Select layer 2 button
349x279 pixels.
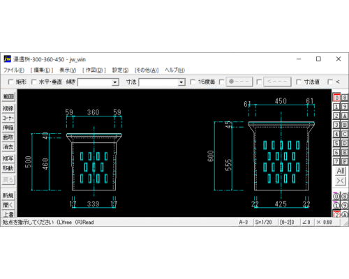click(336, 116)
